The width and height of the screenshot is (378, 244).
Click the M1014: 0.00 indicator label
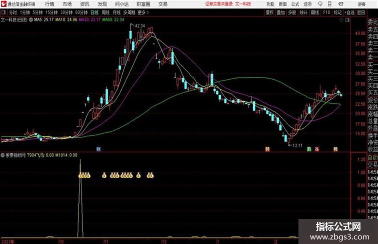click(x=66, y=155)
